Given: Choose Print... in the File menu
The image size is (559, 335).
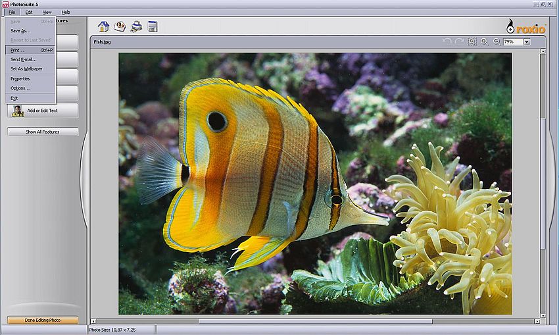Looking at the screenshot, I should (x=31, y=50).
